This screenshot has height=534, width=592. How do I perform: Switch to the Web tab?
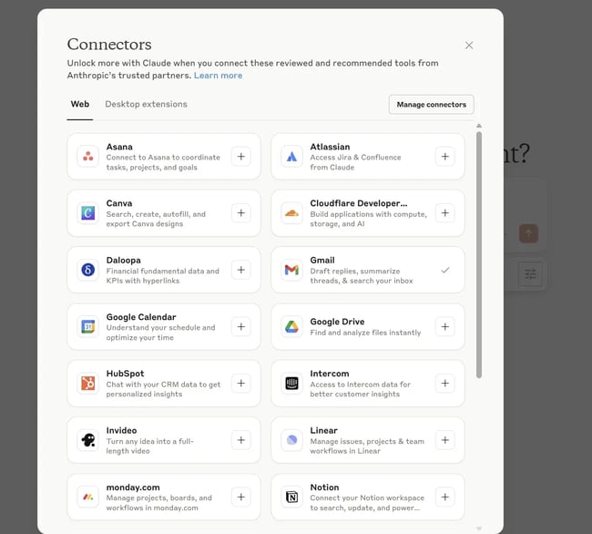80,104
